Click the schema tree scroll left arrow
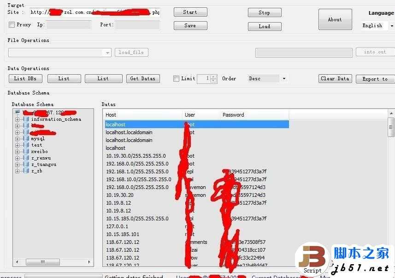 tap(17, 262)
